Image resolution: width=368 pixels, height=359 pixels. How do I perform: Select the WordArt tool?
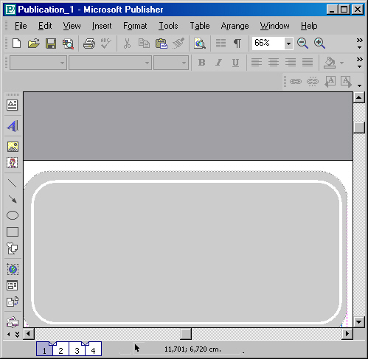[x=13, y=126]
